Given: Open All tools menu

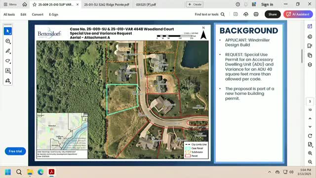Looking at the screenshot, I should tap(9, 14).
